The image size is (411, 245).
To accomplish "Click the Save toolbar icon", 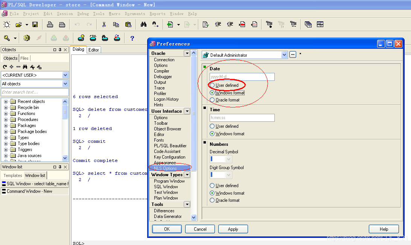I will [35, 24].
